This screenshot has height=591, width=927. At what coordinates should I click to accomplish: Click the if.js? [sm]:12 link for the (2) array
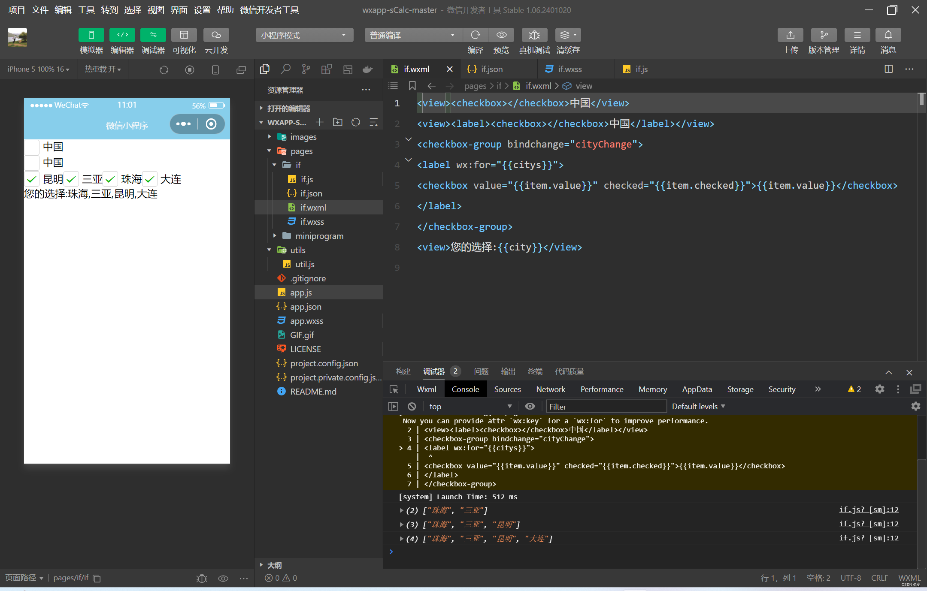(x=869, y=510)
